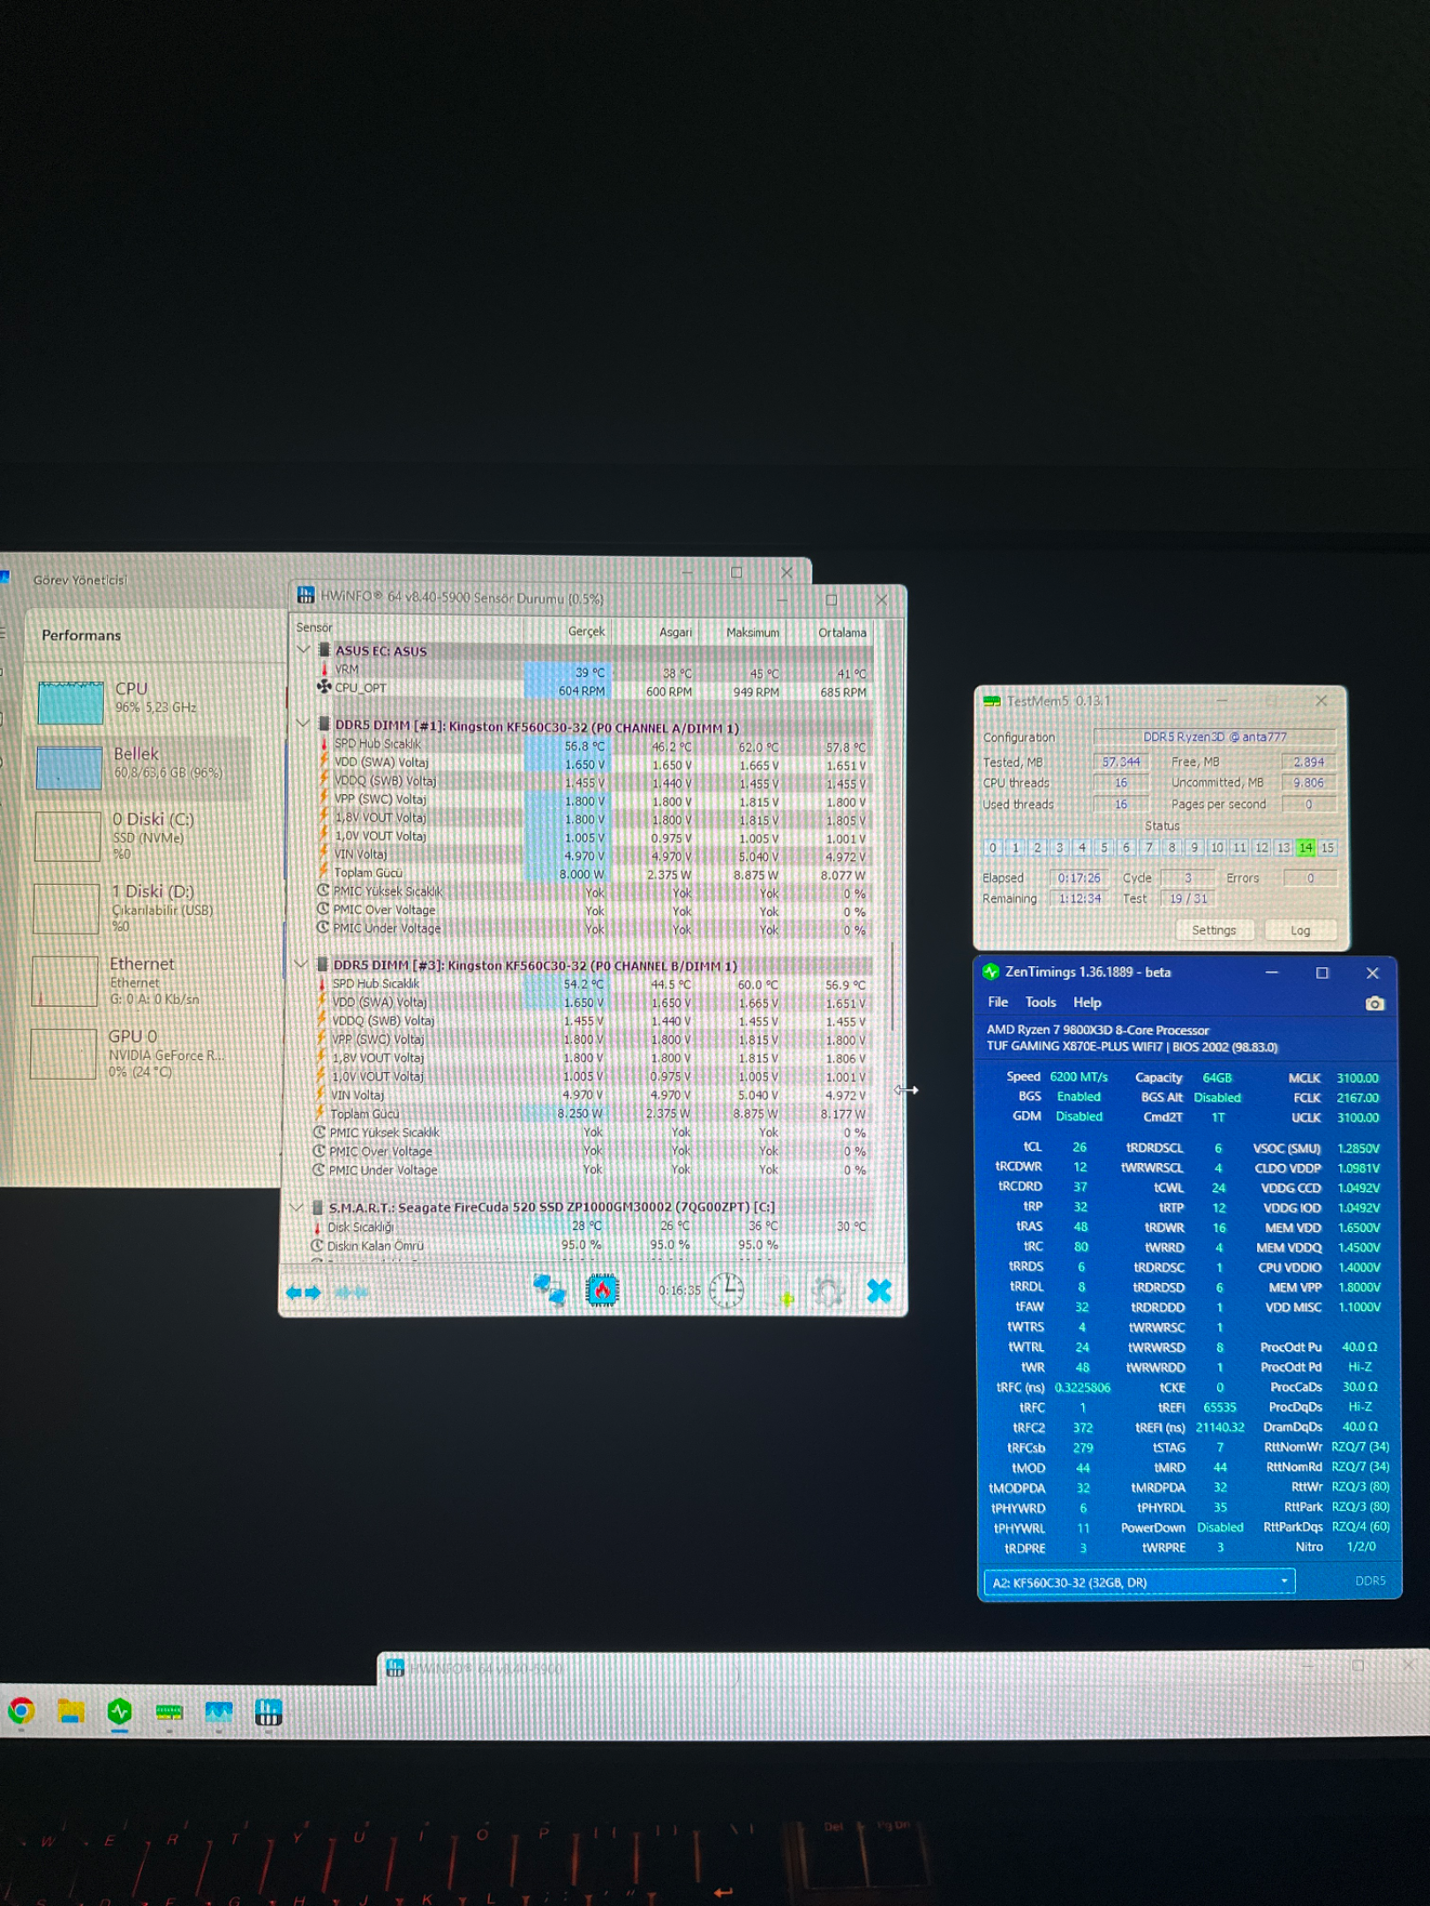1430x1906 pixels.
Task: Select 1 Diski (D:) in Task Manager
Action: click(141, 908)
